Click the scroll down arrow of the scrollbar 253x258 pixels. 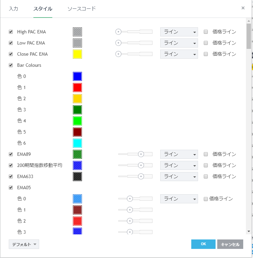point(249,231)
